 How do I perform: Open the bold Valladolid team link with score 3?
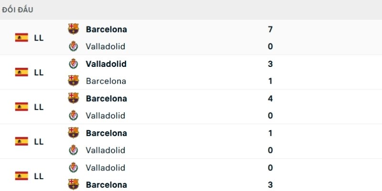tap(106, 64)
